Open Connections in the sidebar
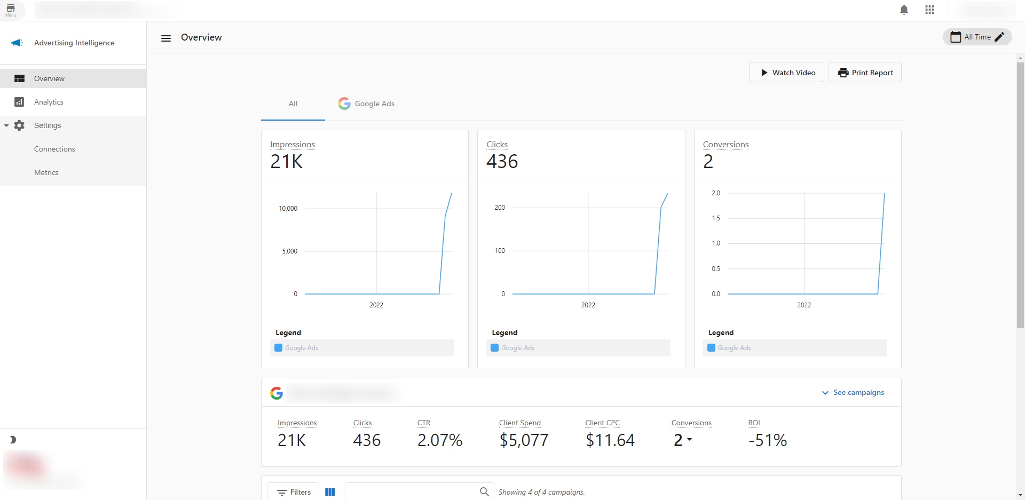 tap(54, 149)
